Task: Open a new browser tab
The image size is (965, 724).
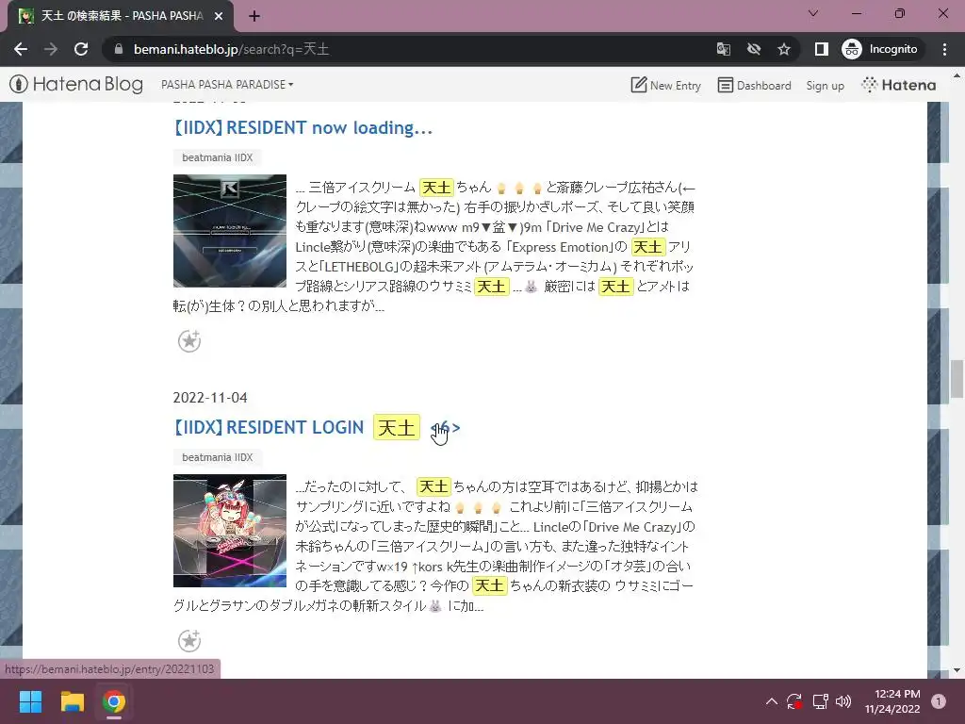Action: coord(254,16)
